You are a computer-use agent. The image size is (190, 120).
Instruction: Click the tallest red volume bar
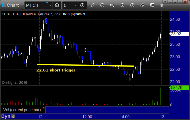pyautogui.click(x=39, y=98)
